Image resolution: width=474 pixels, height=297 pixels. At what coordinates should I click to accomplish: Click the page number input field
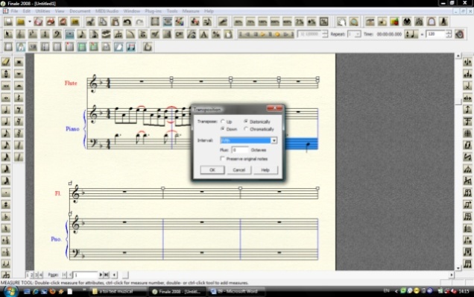tap(86, 275)
